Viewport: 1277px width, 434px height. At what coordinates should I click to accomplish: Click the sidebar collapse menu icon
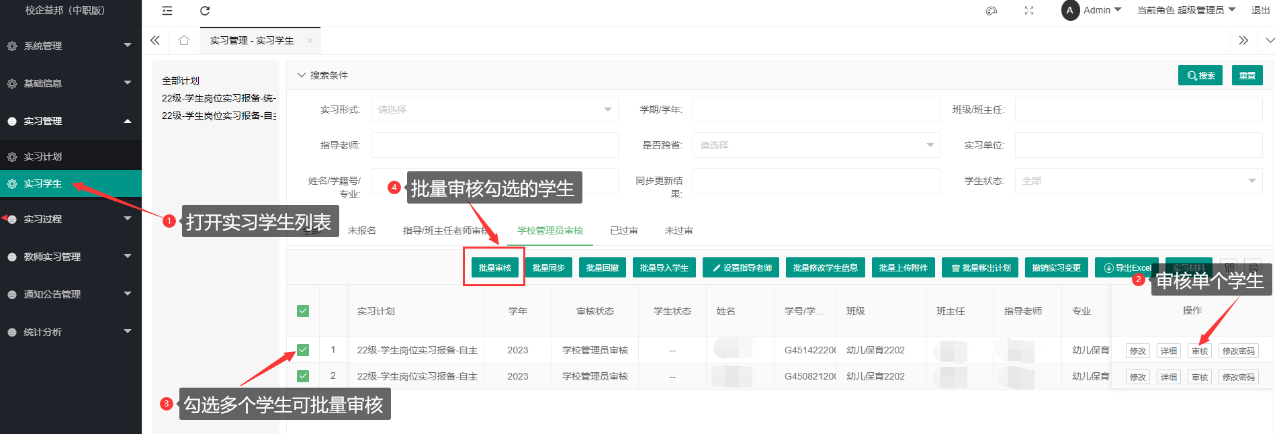(x=167, y=11)
